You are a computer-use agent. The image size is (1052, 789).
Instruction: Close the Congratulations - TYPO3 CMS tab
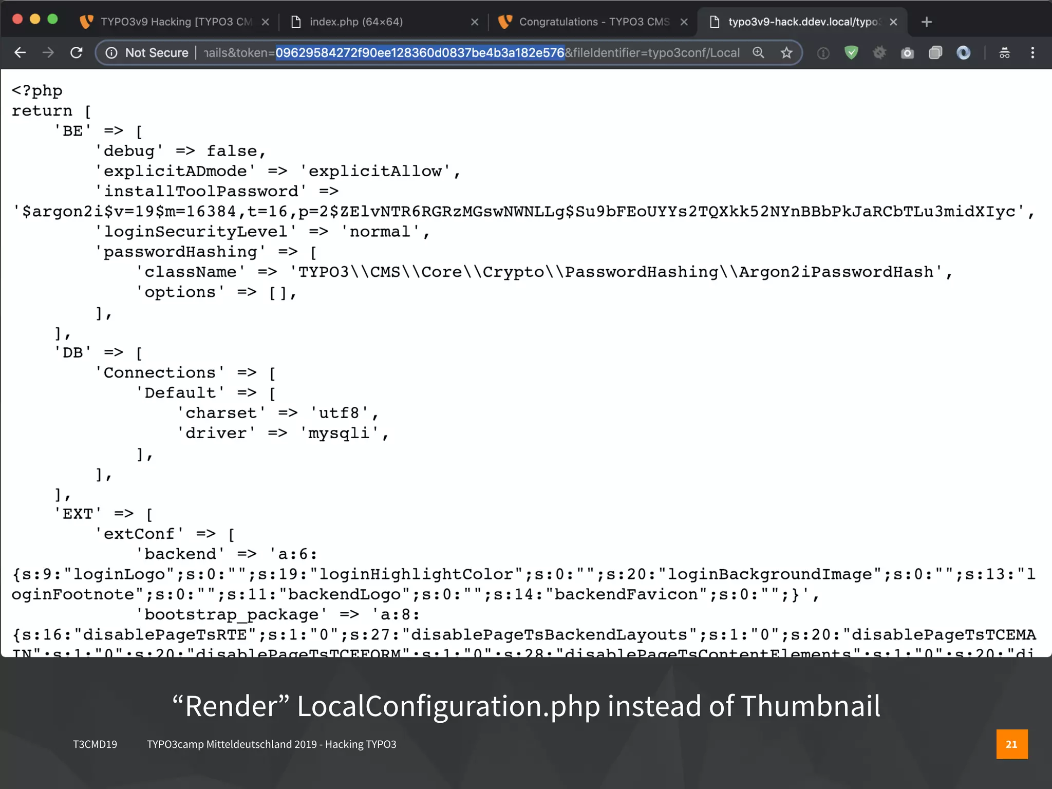684,22
